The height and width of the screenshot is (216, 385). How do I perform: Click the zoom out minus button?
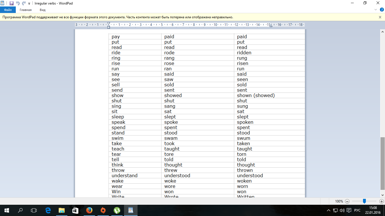pyautogui.click(x=347, y=201)
